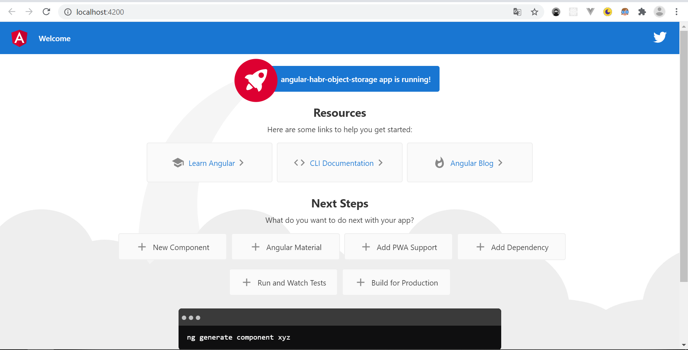Click the chevron next to CLI Documentation
The height and width of the screenshot is (350, 688).
pos(381,163)
